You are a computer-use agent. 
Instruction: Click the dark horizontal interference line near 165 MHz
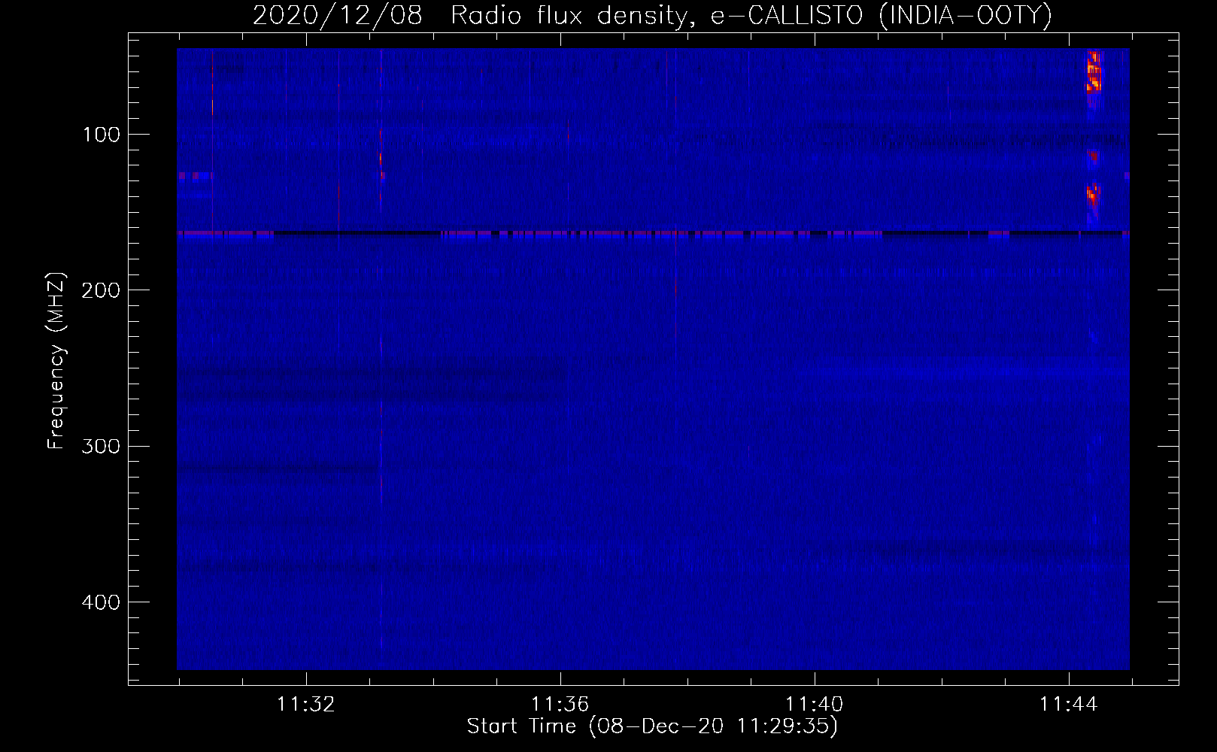coord(653,234)
